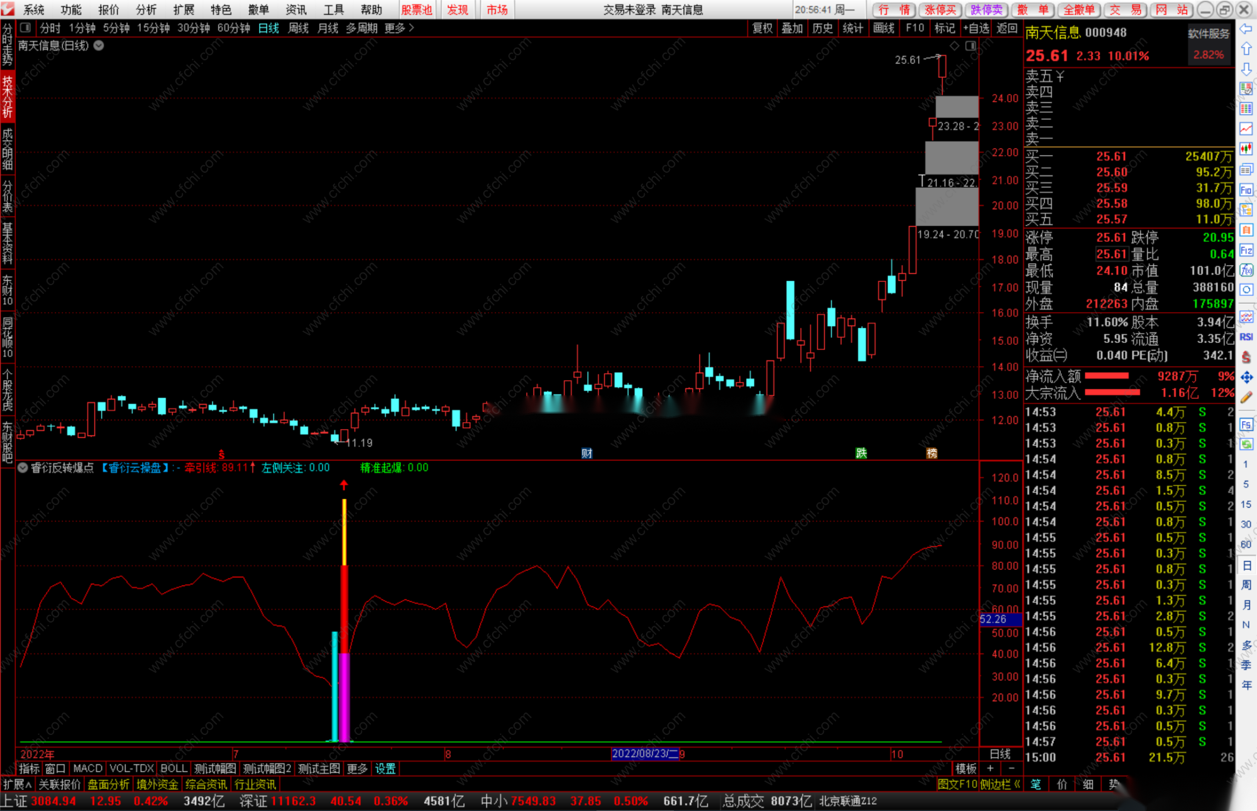This screenshot has width=1257, height=811.
Task: Click the 涨停买 button
Action: (x=940, y=9)
